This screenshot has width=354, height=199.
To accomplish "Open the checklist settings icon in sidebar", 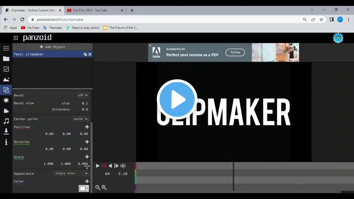I will tap(6, 69).
